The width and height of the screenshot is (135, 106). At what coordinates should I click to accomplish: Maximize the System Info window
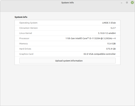pos(127,3)
